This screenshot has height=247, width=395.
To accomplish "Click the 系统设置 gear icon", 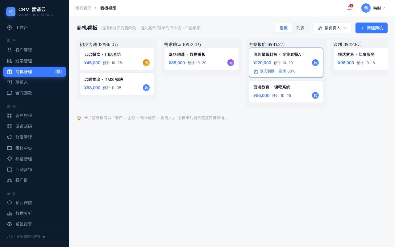I will click(10, 224).
